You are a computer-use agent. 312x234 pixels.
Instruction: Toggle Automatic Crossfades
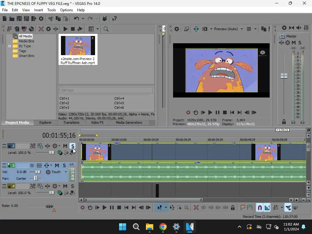[267, 208]
